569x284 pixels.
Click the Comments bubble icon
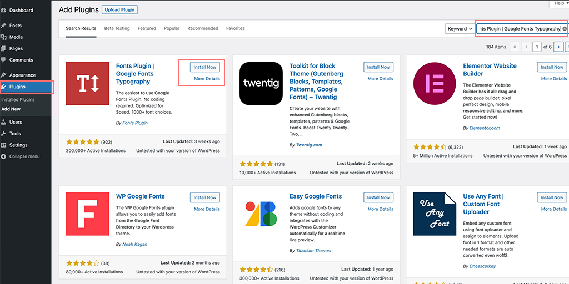4,60
